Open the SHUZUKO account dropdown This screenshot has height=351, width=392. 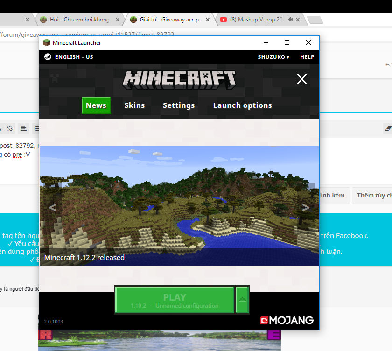(x=273, y=57)
